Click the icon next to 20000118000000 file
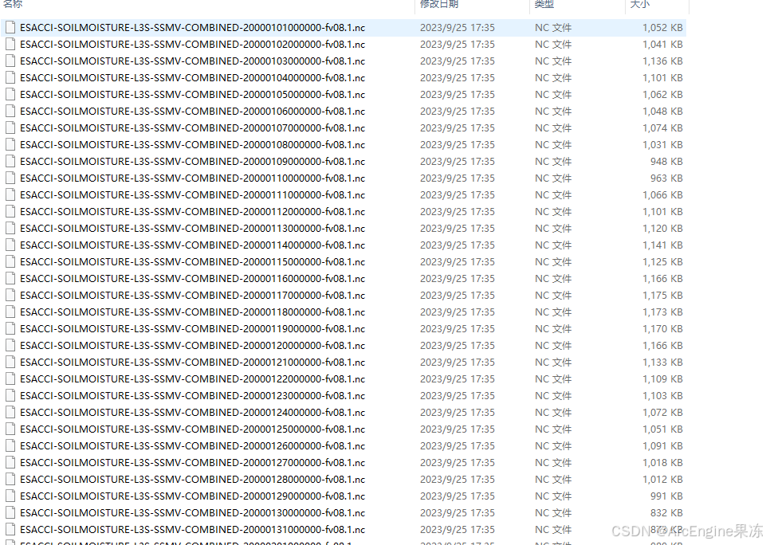 (x=10, y=312)
